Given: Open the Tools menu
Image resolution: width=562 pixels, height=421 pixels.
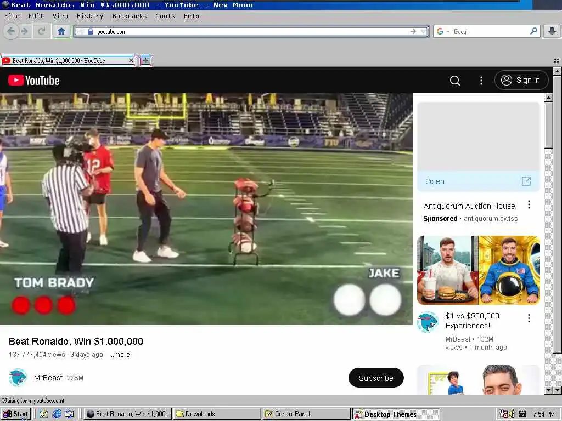Looking at the screenshot, I should (x=165, y=16).
